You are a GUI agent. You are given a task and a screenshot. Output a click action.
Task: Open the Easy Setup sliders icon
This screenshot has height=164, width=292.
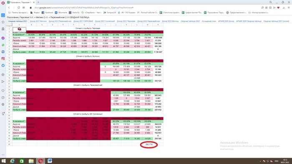(289, 7)
